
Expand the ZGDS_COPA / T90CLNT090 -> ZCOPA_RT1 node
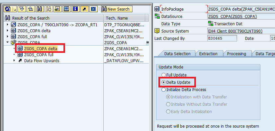7,25
